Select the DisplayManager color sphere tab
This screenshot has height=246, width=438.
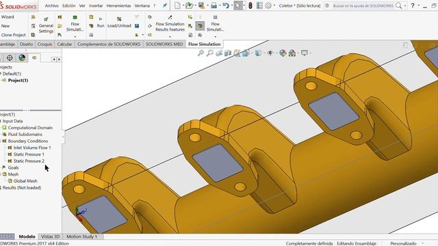(22, 57)
